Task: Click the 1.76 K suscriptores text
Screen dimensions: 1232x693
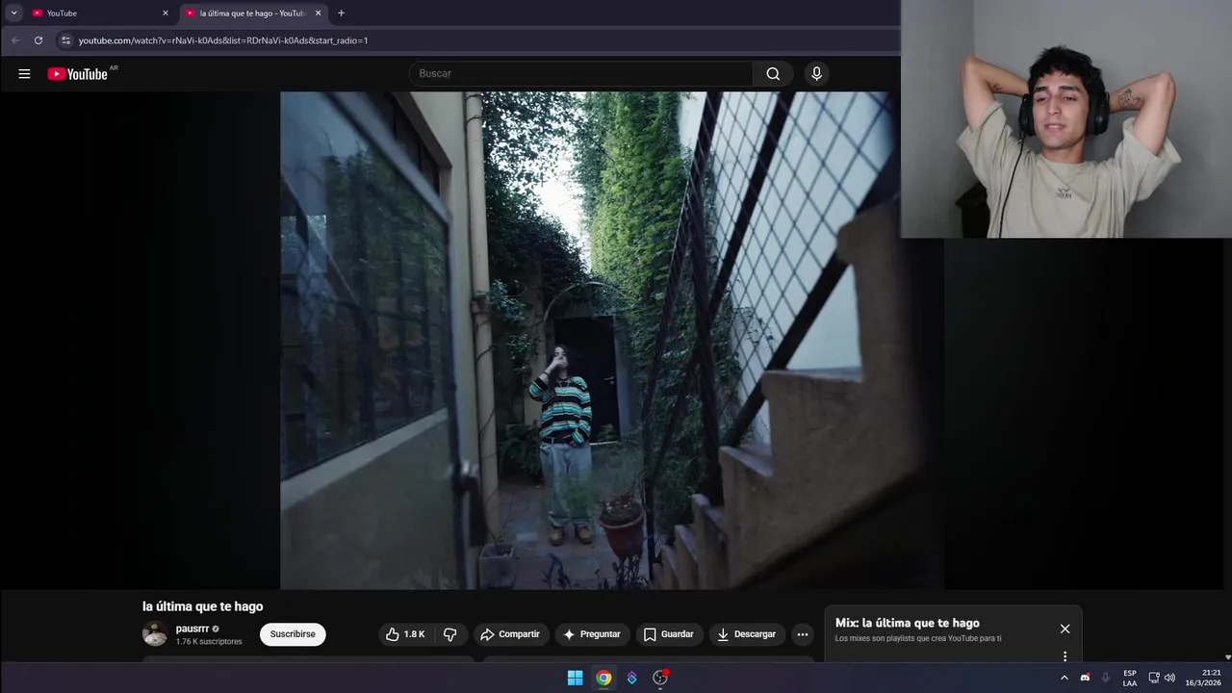Action: pyautogui.click(x=209, y=642)
